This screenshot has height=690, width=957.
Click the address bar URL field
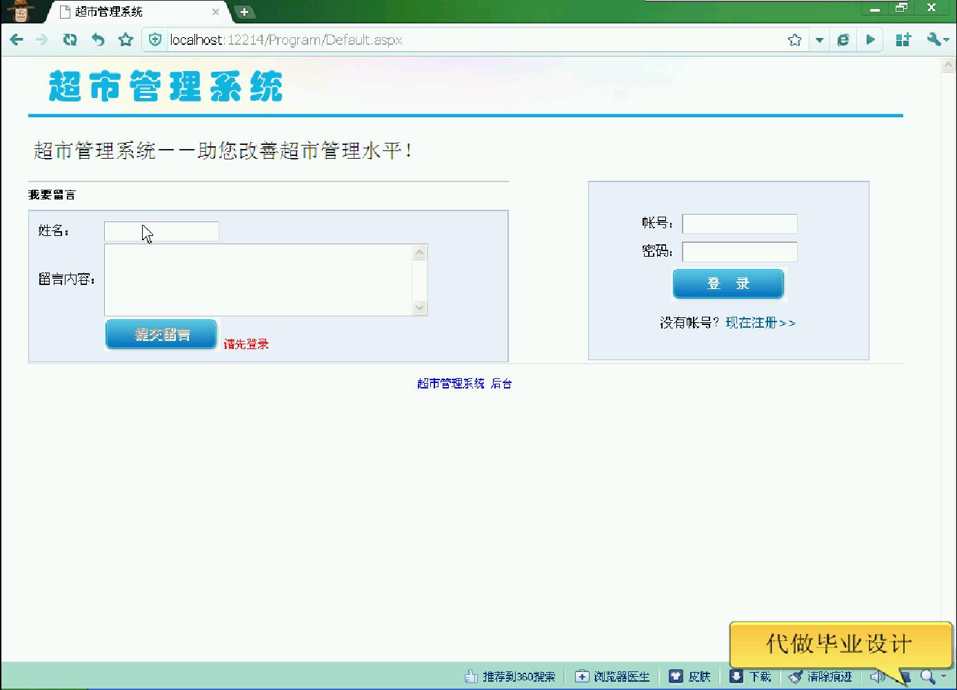tap(476, 40)
